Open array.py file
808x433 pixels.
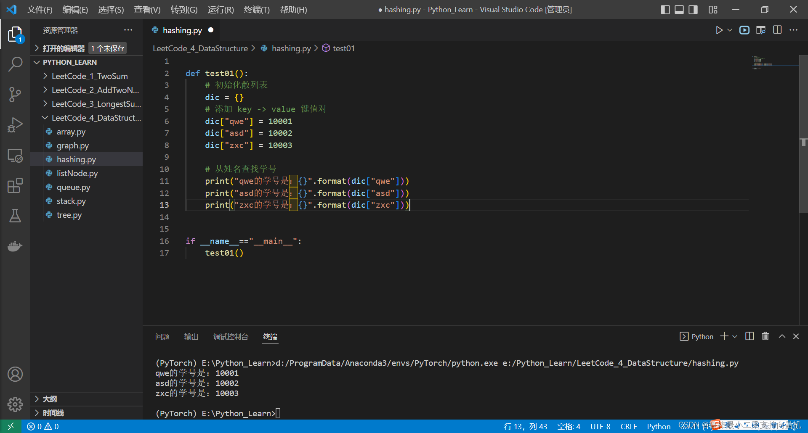pos(86,132)
